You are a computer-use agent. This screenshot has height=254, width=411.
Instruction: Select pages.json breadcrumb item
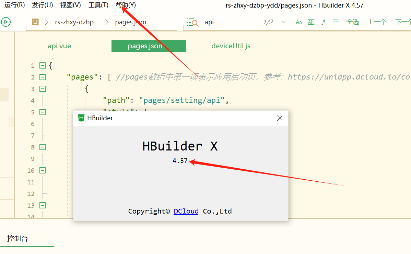130,22
